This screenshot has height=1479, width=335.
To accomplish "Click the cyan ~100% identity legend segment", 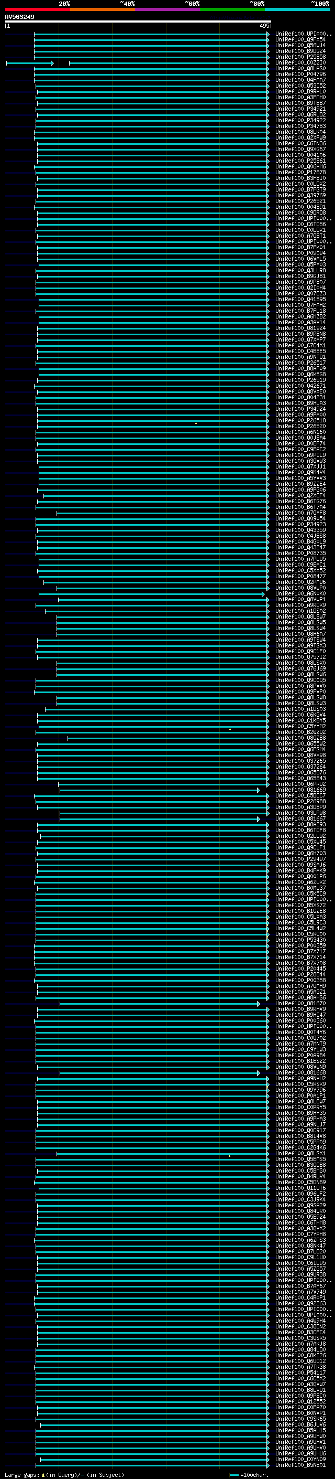I will 297,9.
